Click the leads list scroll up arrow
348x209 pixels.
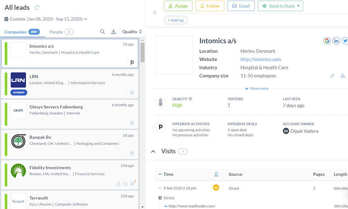coord(142,40)
